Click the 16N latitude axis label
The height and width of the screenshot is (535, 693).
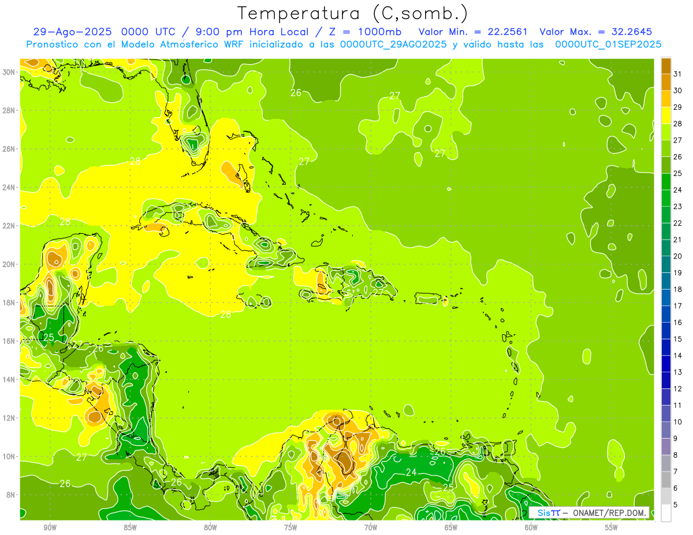pos(10,341)
